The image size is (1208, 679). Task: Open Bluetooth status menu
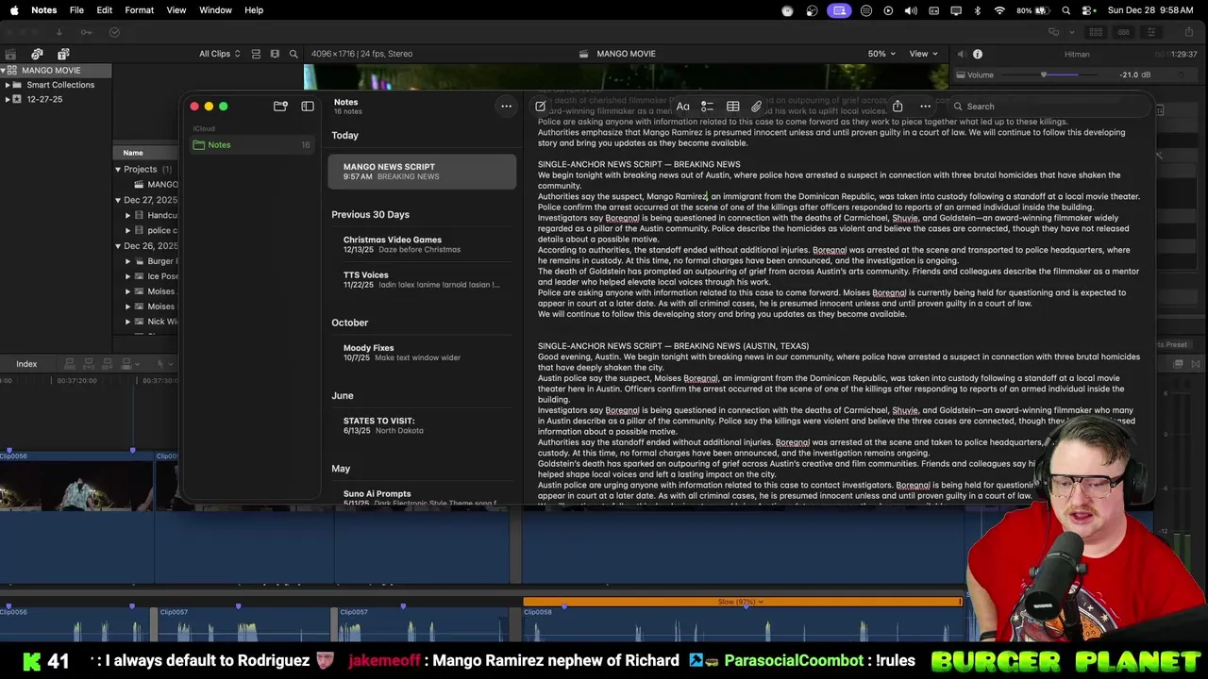[977, 10]
